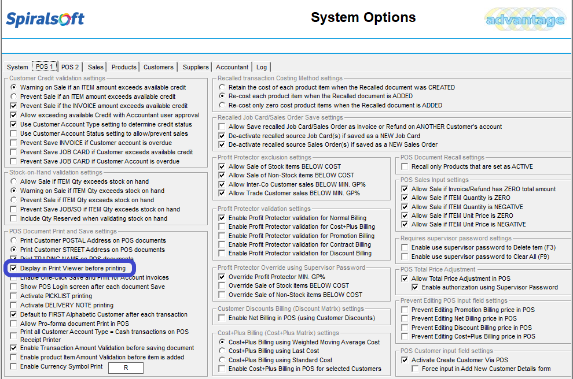This screenshot has width=573, height=379.
Task: Enable Include Qty Reserved when validating stock
Action: tap(13, 218)
